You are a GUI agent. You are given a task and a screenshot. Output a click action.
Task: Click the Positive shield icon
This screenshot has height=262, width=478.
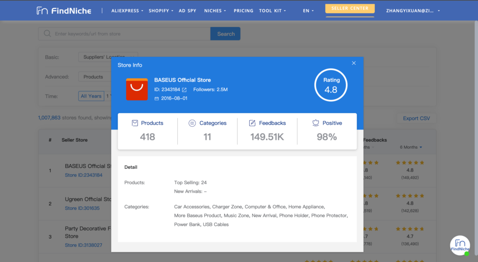(x=316, y=123)
